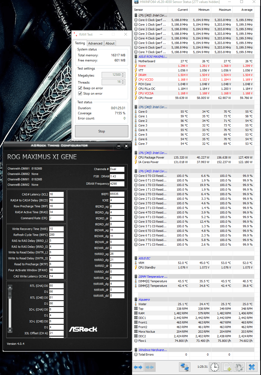The image size is (261, 375).
Task: Toggle Beep on error checkbox
Action: (80, 88)
